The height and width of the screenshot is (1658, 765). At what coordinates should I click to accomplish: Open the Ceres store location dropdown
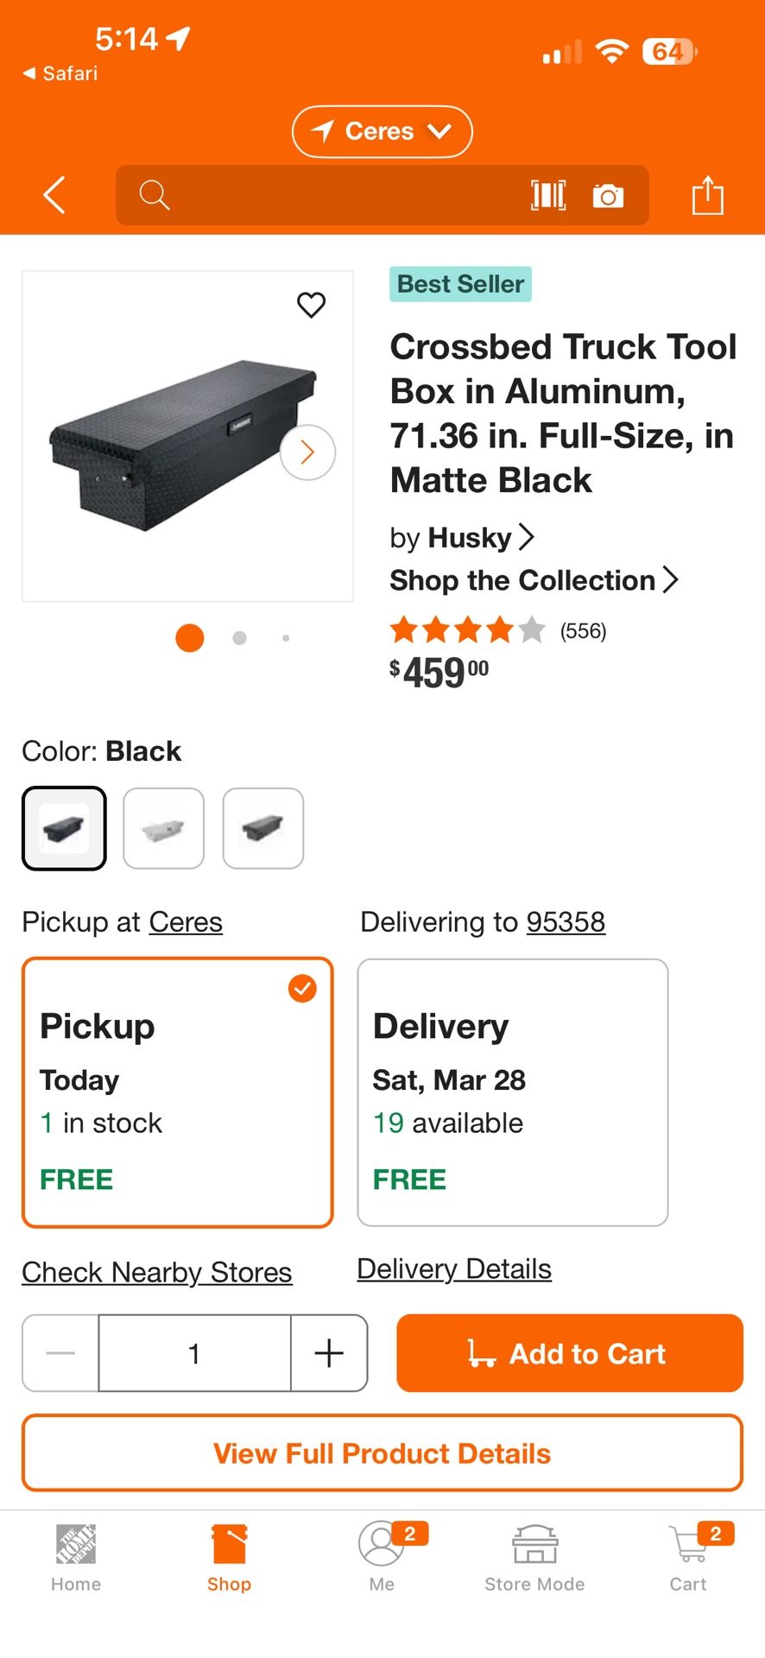(x=382, y=131)
